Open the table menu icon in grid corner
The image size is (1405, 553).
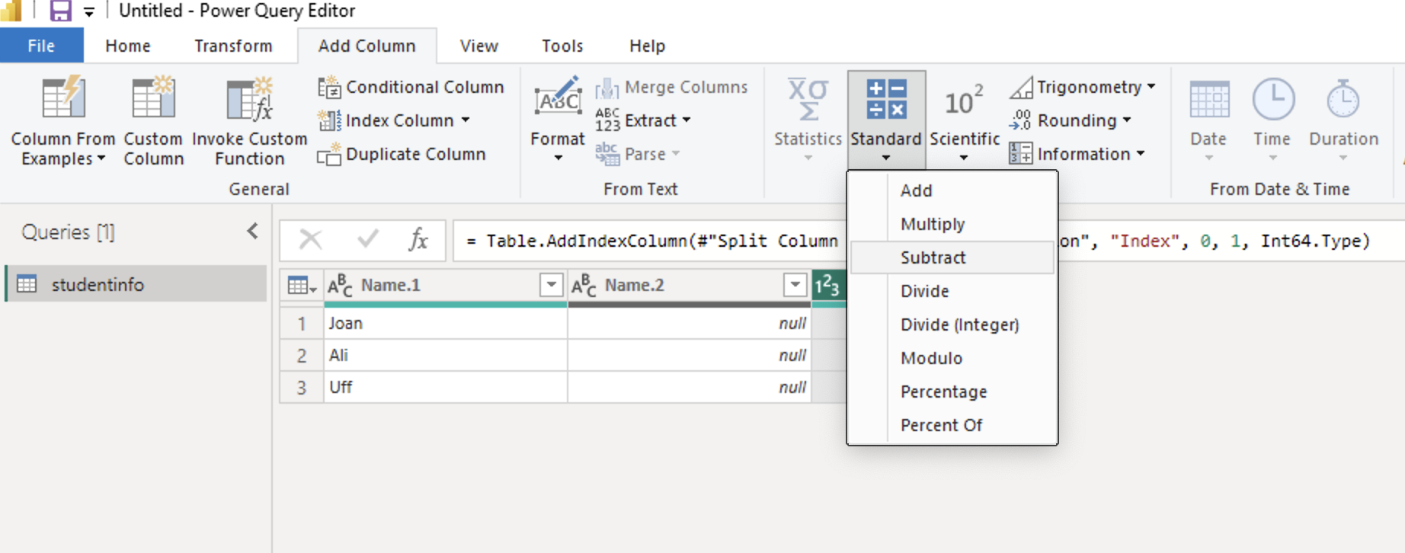tap(302, 286)
